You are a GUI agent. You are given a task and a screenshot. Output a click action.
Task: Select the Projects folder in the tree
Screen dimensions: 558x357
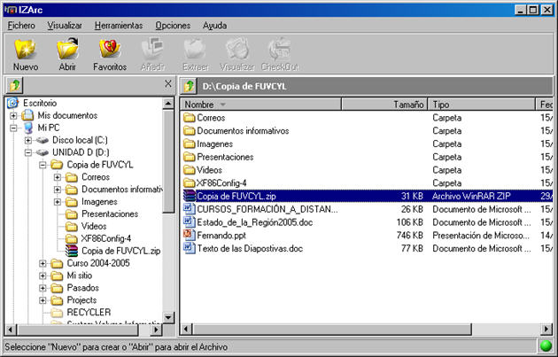coord(81,299)
